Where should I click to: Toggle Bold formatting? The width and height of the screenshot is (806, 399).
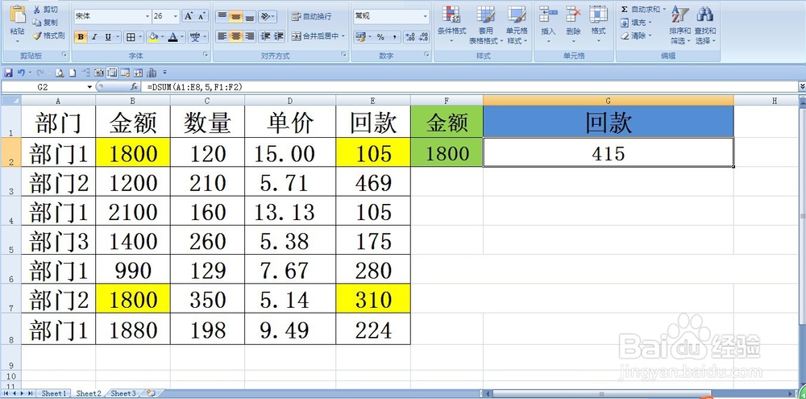[x=81, y=37]
